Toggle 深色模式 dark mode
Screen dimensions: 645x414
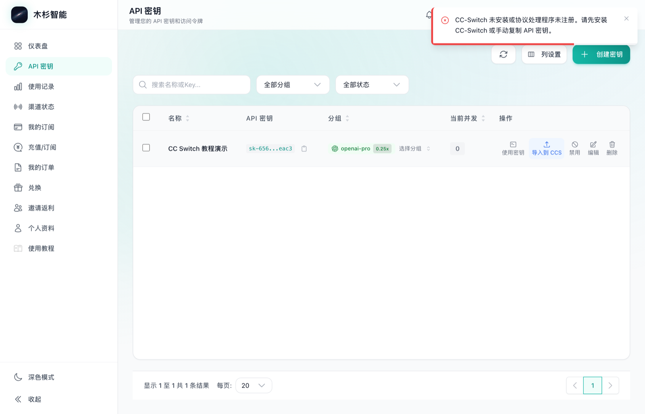[59, 377]
